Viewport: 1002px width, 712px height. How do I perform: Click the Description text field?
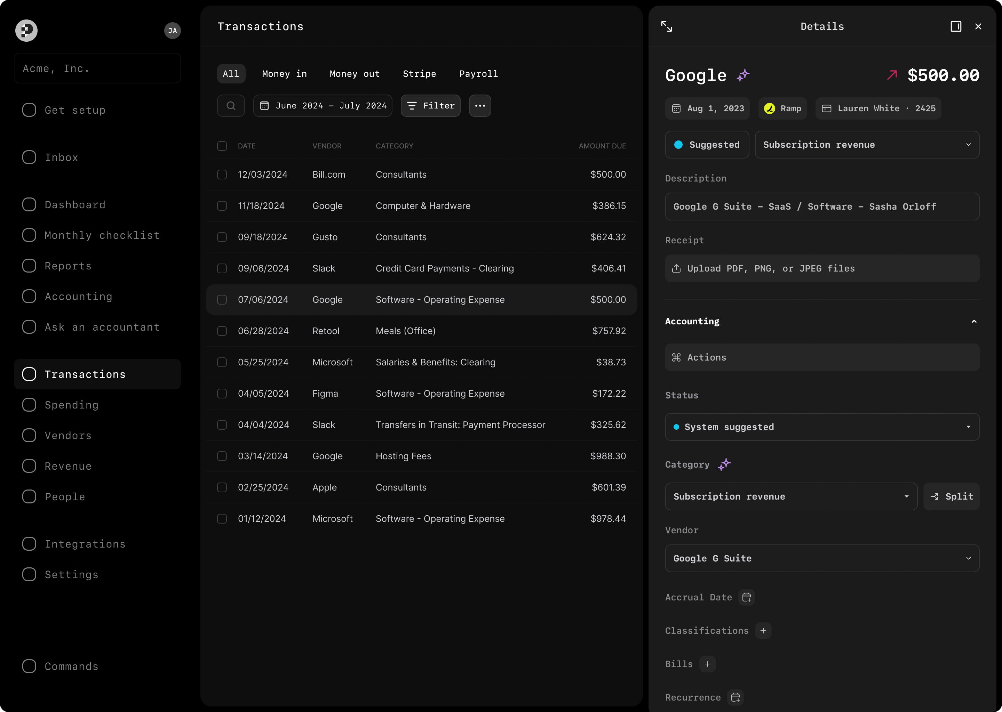[x=822, y=207]
